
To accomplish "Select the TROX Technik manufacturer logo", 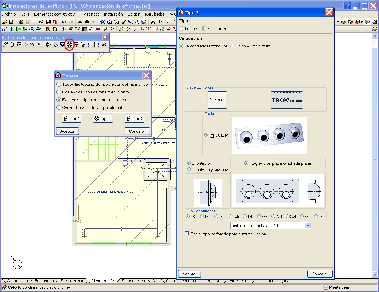I will [287, 100].
